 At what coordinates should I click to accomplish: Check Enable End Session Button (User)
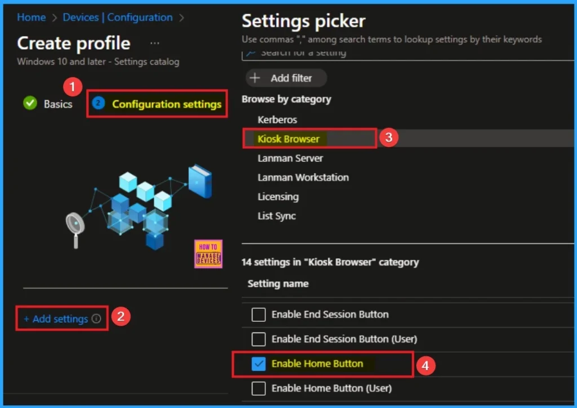(x=259, y=339)
